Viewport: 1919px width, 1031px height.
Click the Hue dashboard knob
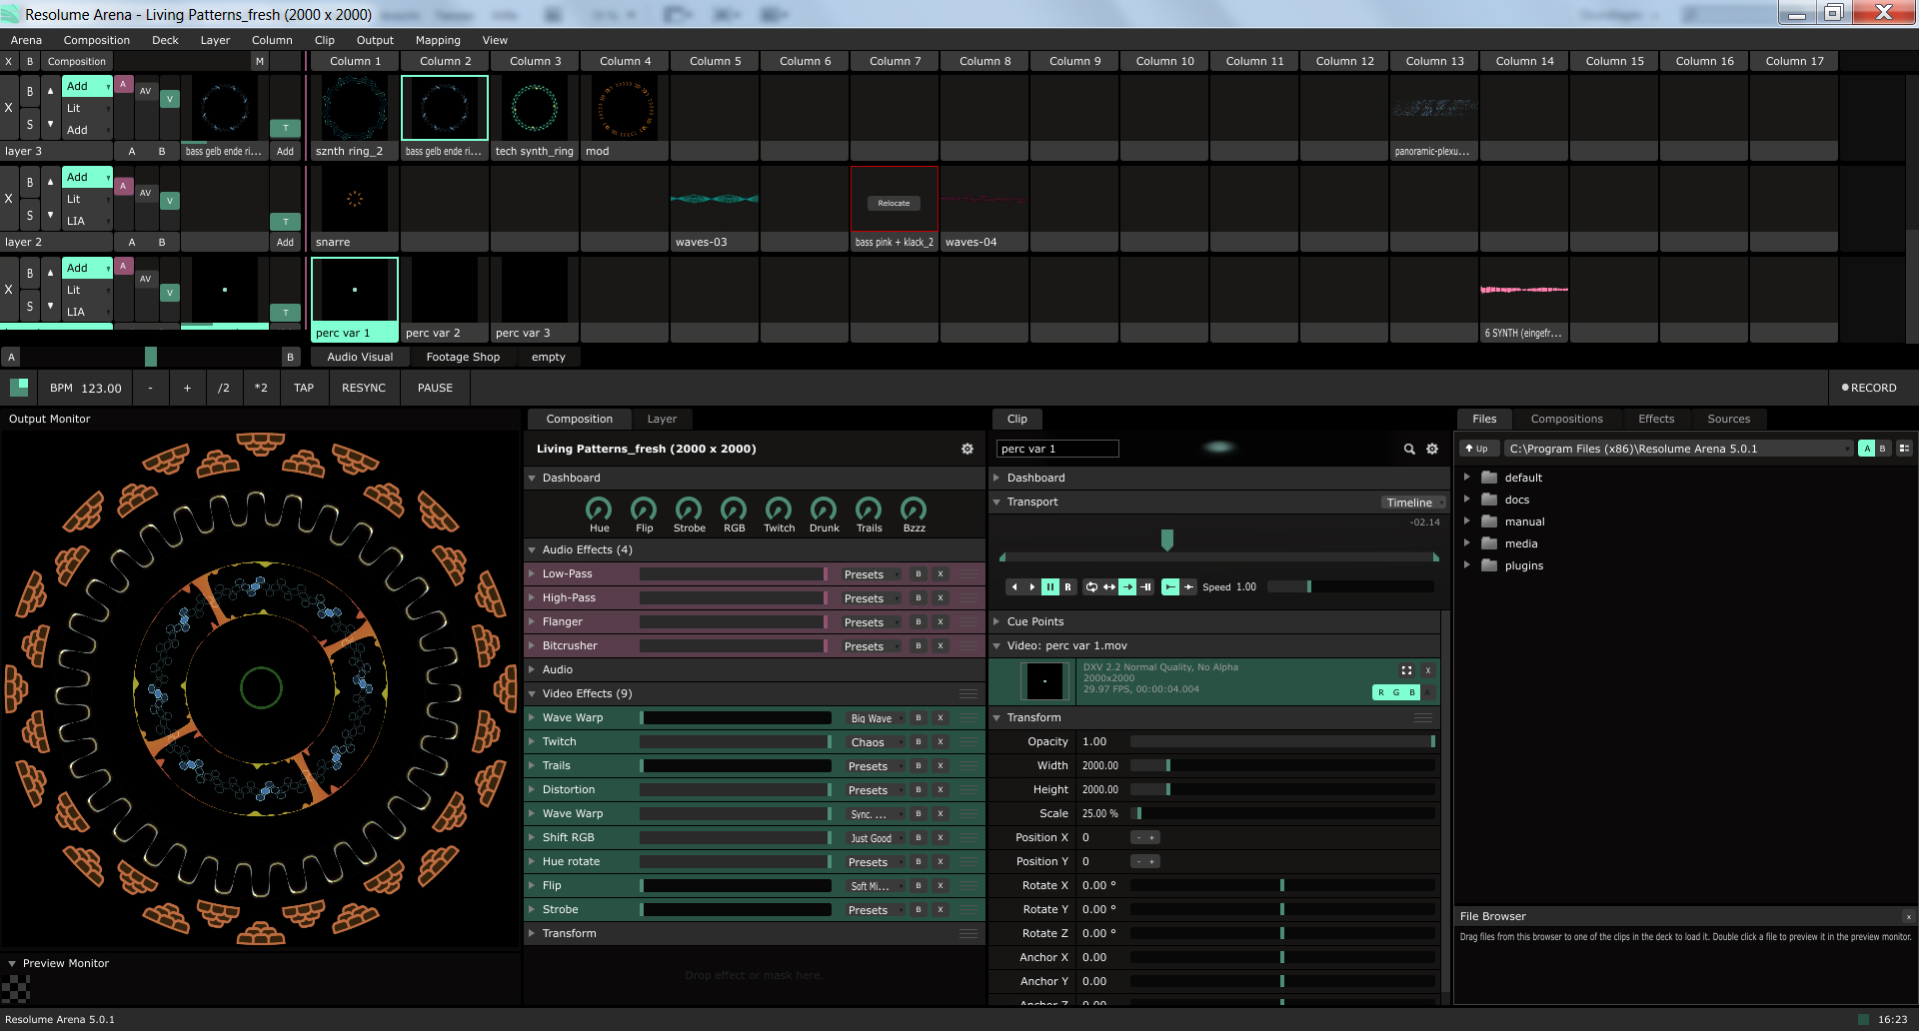(599, 511)
